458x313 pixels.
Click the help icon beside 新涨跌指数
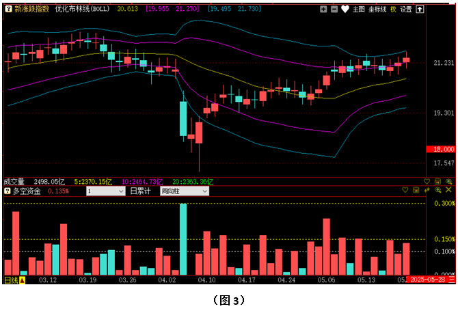[8, 9]
